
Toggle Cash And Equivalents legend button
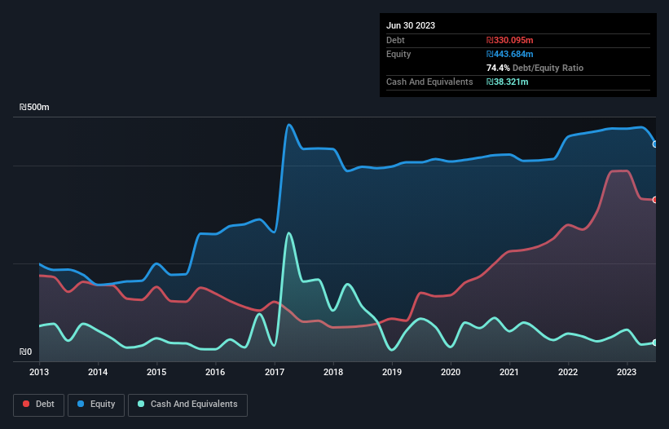[187, 405]
